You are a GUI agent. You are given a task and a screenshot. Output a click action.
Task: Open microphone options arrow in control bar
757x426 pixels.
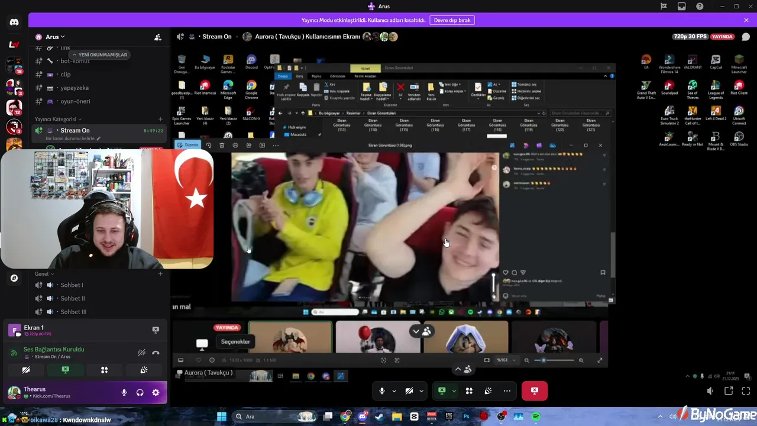pos(394,391)
